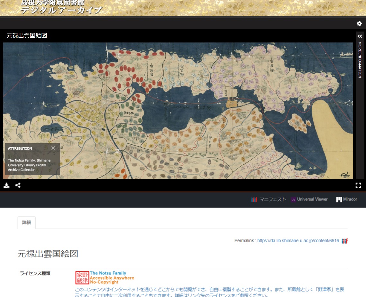Download the map image
The image size is (366, 297).
[6, 185]
